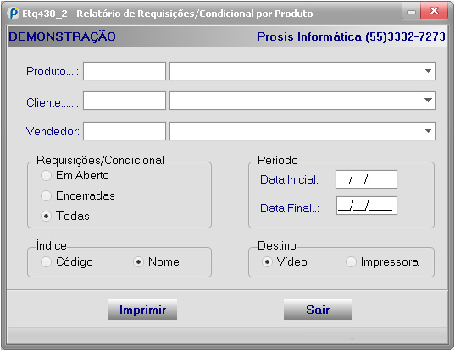Minimize the Etq430_2 report window
455x351 pixels.
[x=411, y=12]
